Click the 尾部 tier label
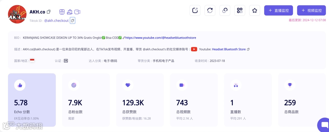329x132 pixels. [71, 119]
